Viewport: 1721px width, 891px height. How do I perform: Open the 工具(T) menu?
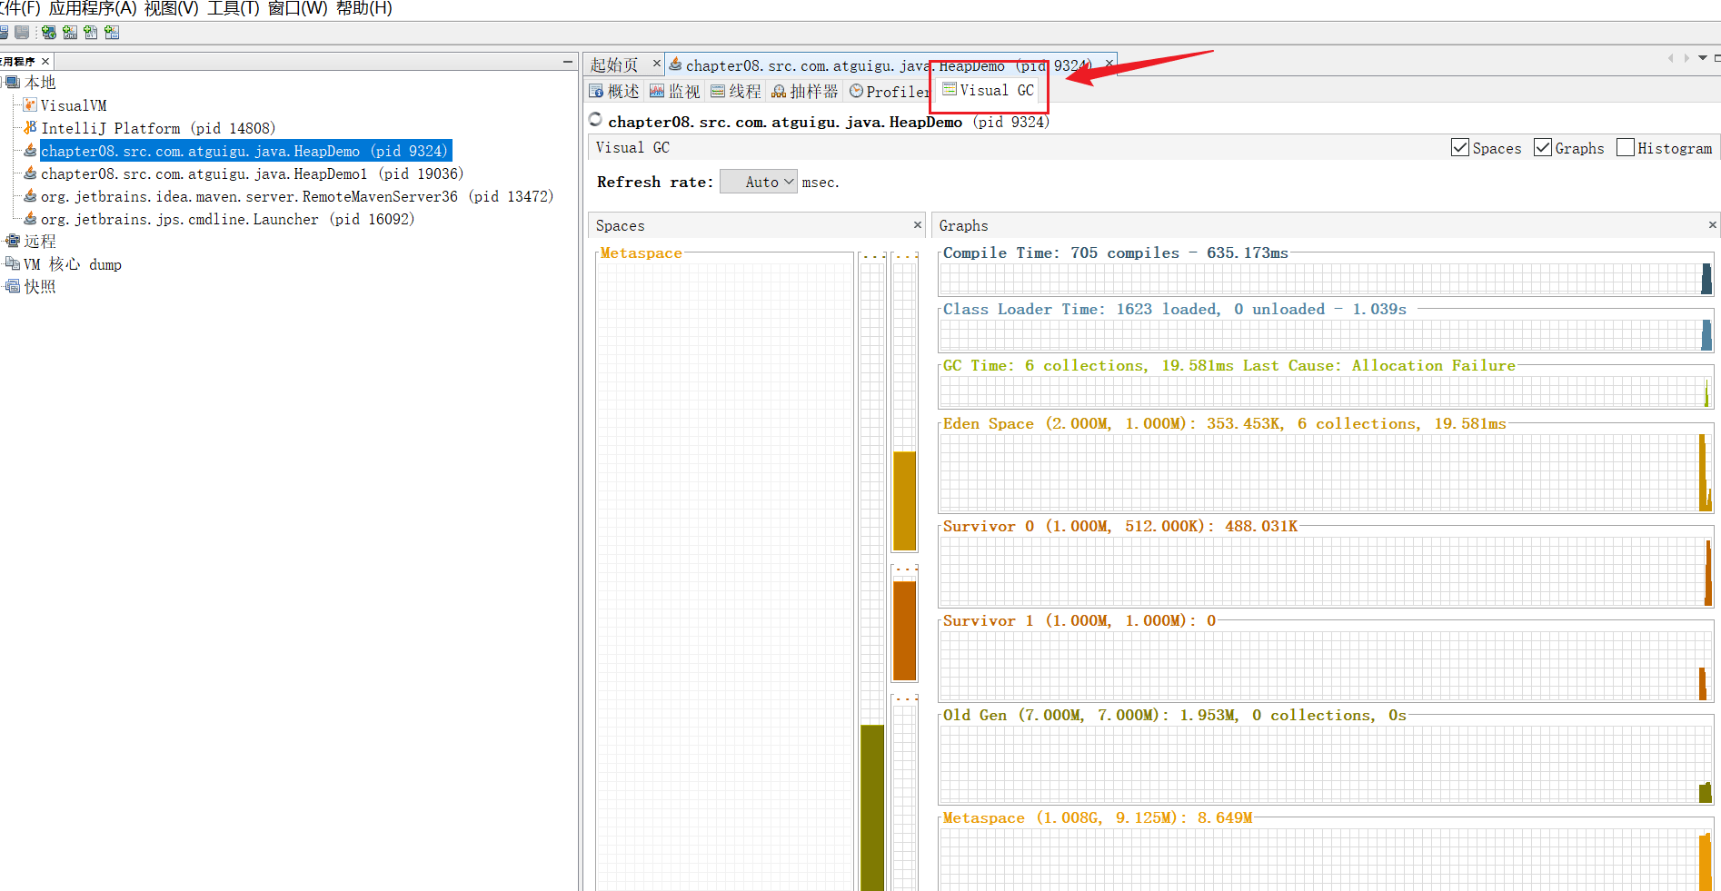coord(234,8)
